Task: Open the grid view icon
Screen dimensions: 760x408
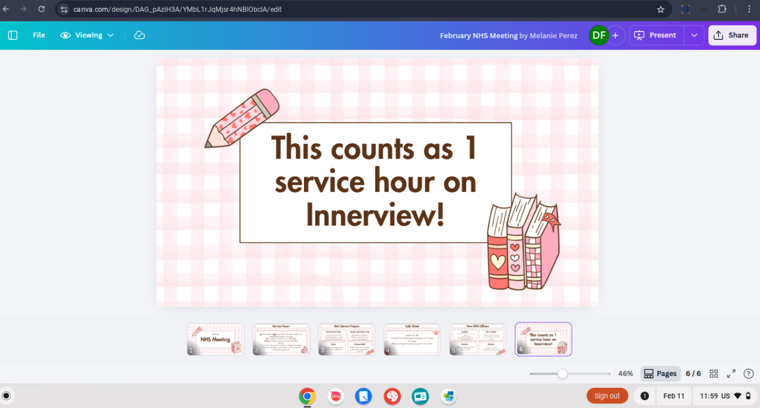Action: coord(714,374)
